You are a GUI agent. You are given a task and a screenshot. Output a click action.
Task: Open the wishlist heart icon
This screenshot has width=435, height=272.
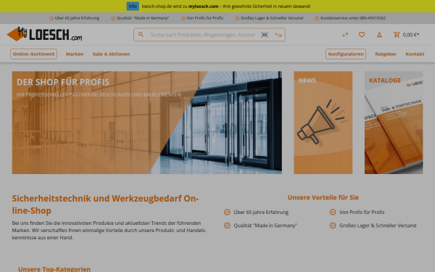[362, 35]
